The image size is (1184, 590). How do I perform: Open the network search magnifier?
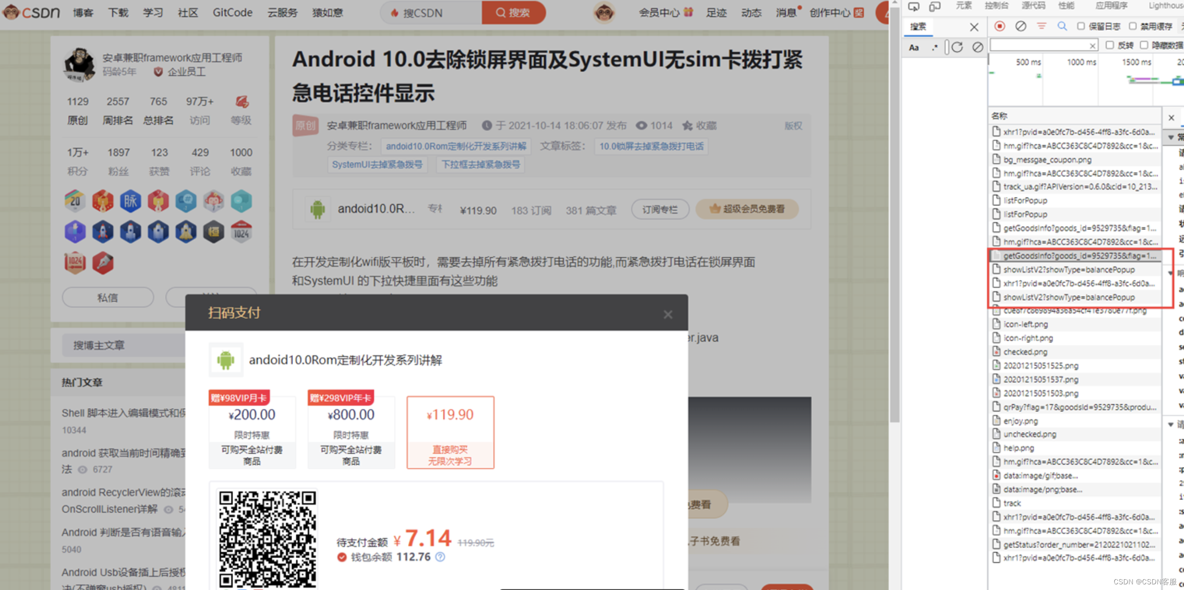point(1062,26)
